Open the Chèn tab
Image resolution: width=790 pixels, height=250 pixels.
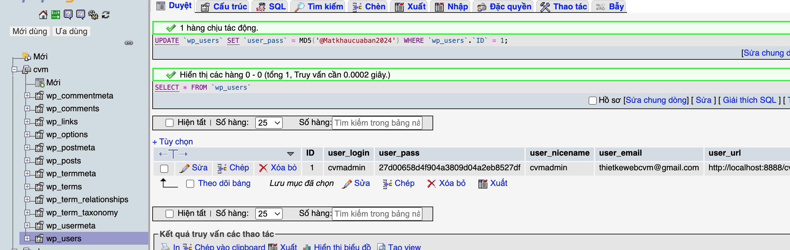pyautogui.click(x=368, y=7)
